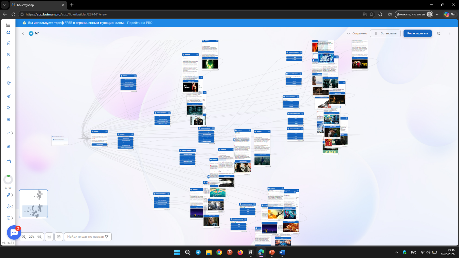Select the Конструктор browser tab
The image size is (459, 258).
[38, 5]
